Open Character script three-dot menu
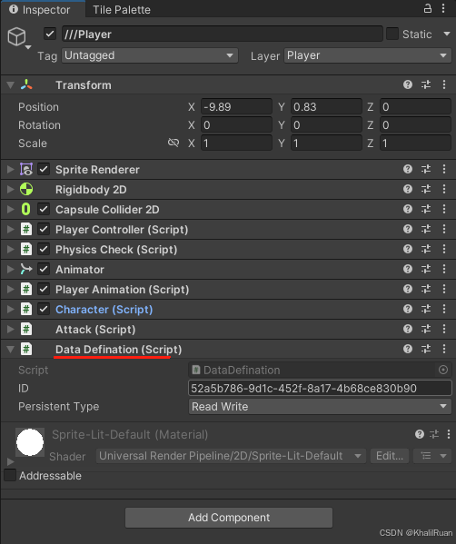 [444, 309]
